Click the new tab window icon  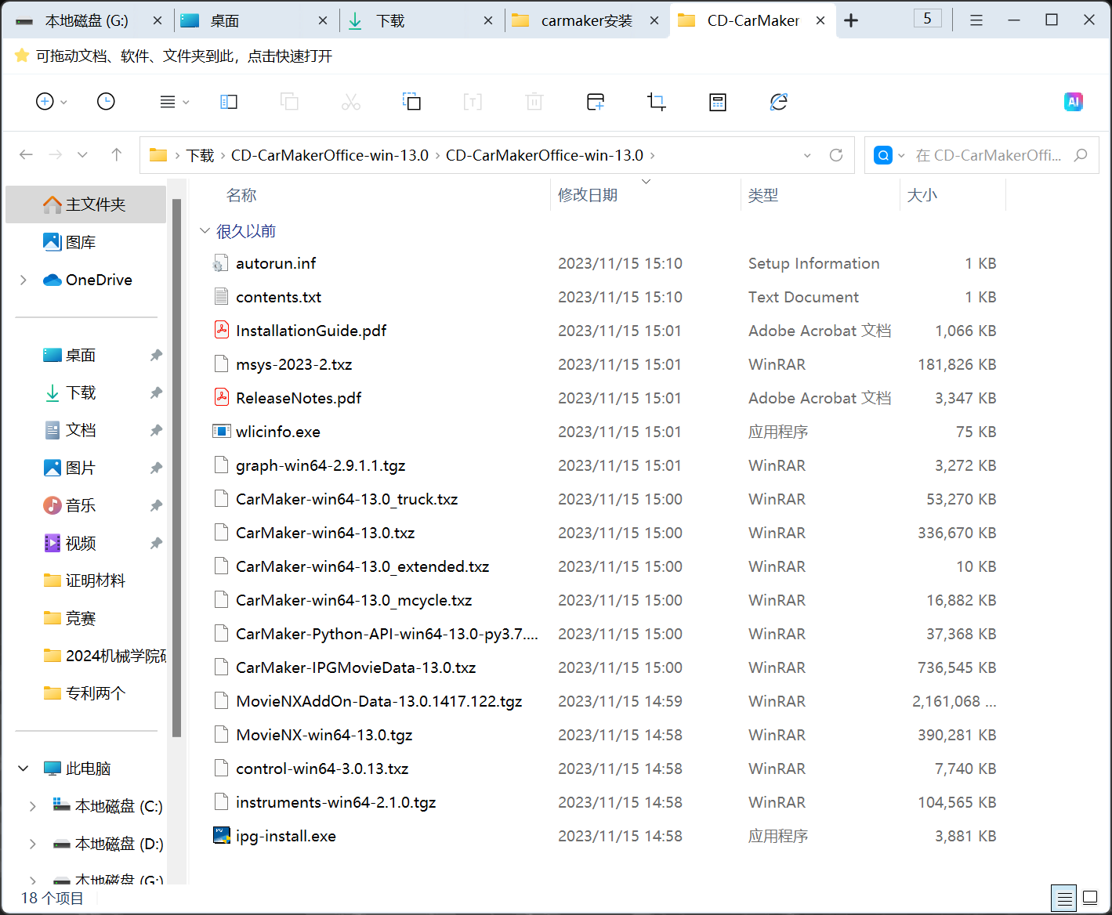(596, 102)
